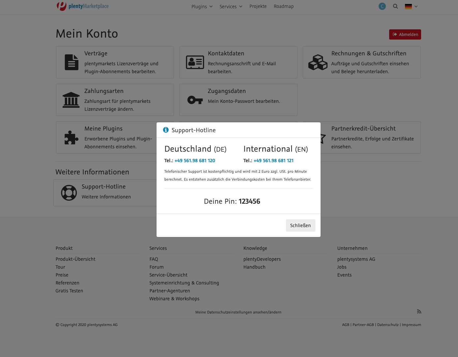This screenshot has width=458, height=357.
Task: Click the RSS feed icon
Action: point(419,312)
